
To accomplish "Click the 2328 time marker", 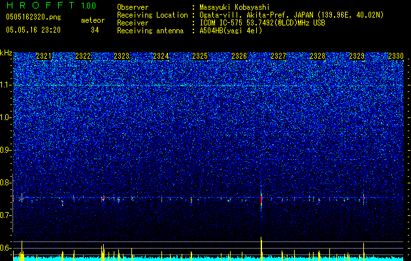I will coord(318,56).
